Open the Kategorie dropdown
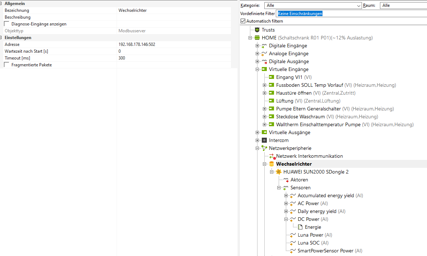 (x=359, y=5)
